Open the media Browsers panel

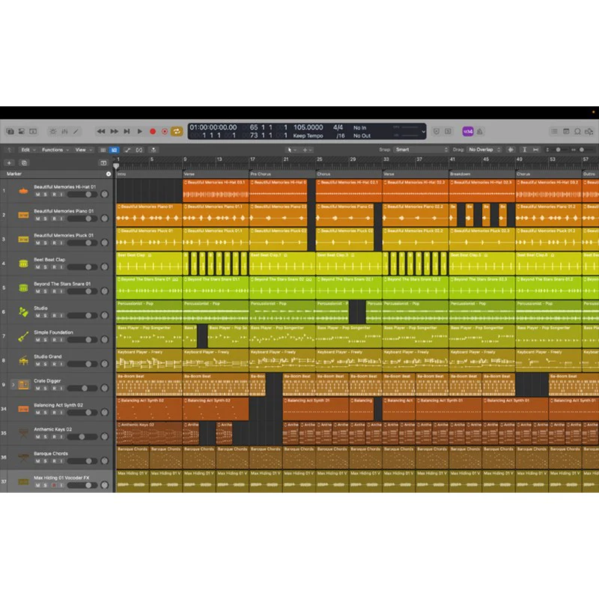(589, 132)
